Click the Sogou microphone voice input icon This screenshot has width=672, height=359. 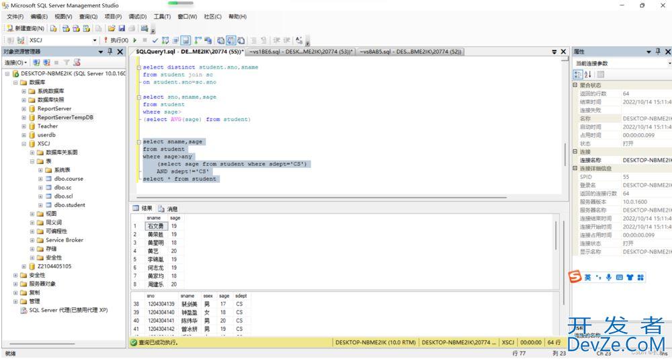pyautogui.click(x=609, y=278)
